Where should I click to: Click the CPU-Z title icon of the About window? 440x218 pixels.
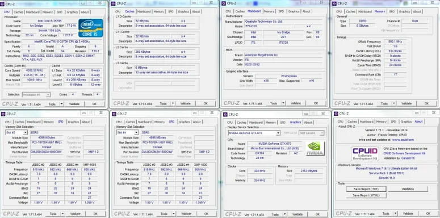(x=336, y=114)
